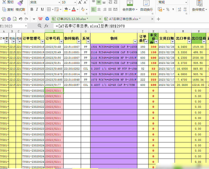Image resolution: width=209 pixels, height=169 pixels.
Task: Click export to PDF icon in quick toolbar
Action: tap(3, 19)
